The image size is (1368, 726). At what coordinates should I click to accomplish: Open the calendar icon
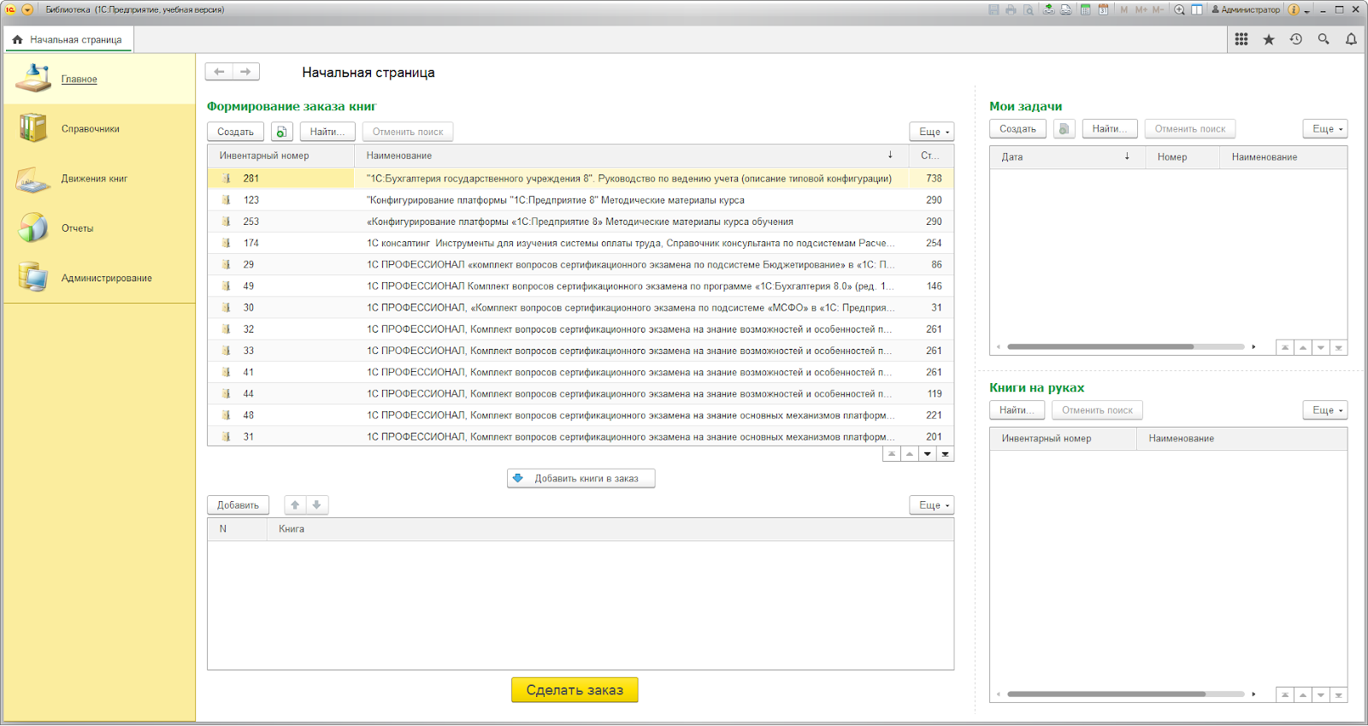(1103, 9)
